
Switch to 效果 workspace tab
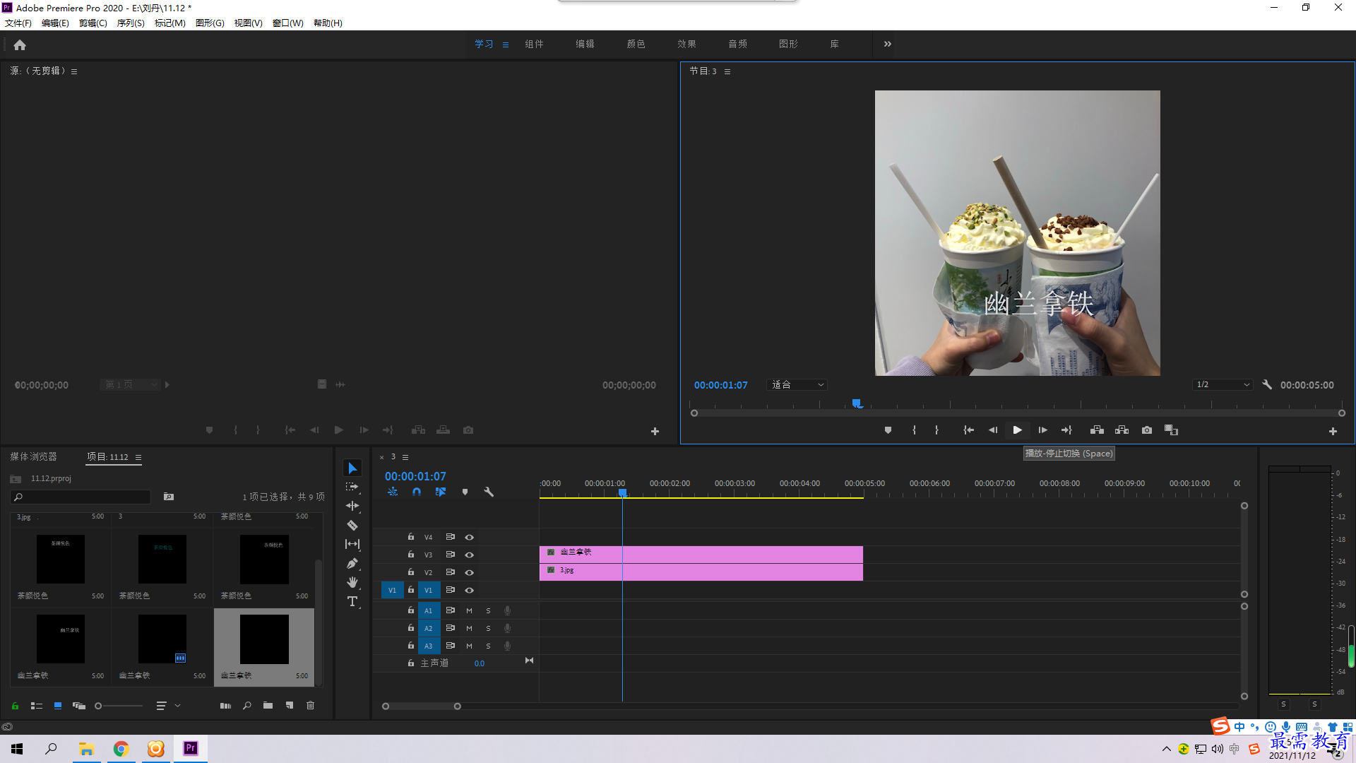click(686, 44)
